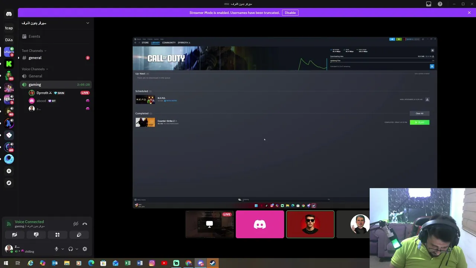Click Add a Server plus icon
Viewport: 476px width, 268px height.
coord(9,171)
